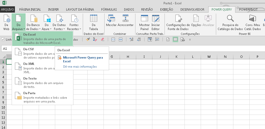This screenshot has height=129, width=265.
Task: Select Do XML import option
Action: tap(33, 68)
